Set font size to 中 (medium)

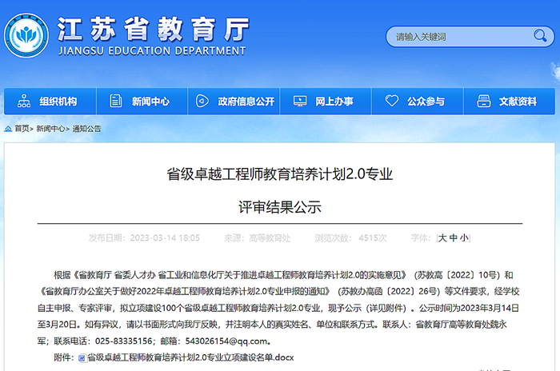pos(454,237)
